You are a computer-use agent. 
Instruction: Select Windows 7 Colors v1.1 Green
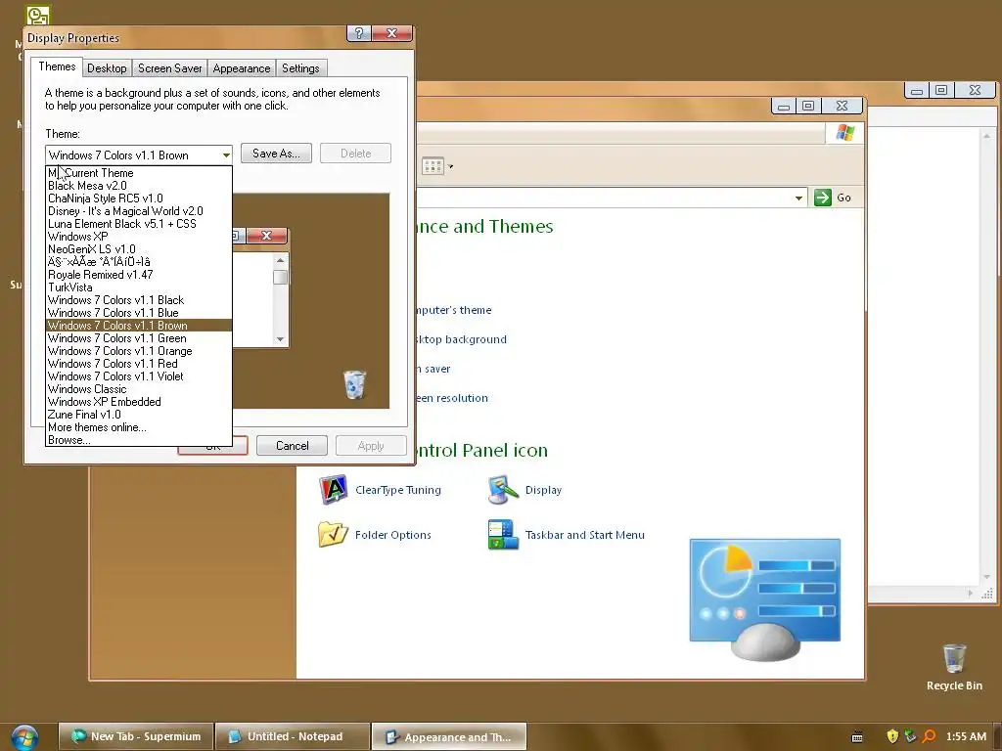[x=139, y=338]
